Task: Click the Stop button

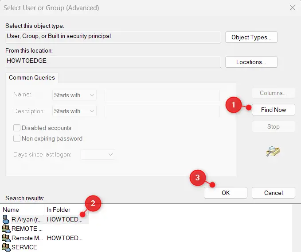Action: coord(274,126)
